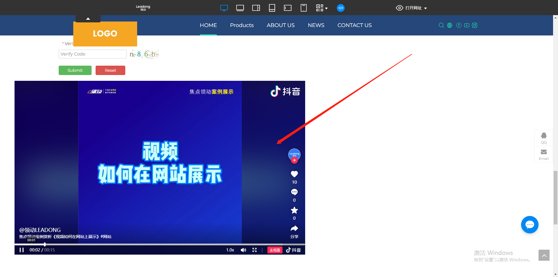Open the QR code preview dropdown

tap(322, 8)
